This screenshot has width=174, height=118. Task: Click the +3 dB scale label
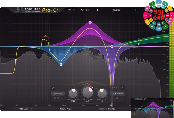pos(163,39)
